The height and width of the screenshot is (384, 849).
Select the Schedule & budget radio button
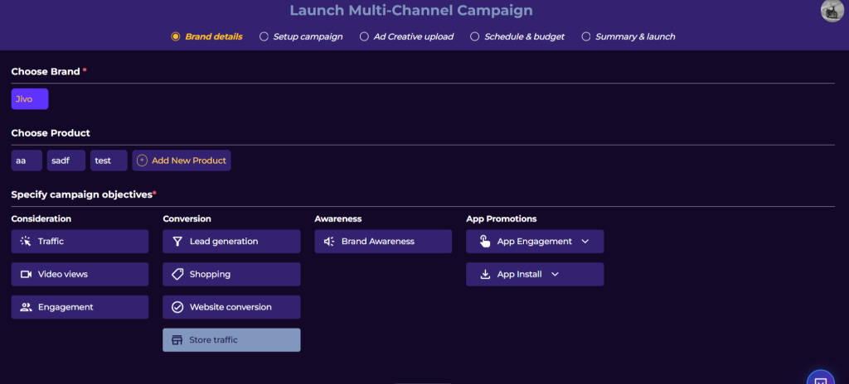pos(475,36)
